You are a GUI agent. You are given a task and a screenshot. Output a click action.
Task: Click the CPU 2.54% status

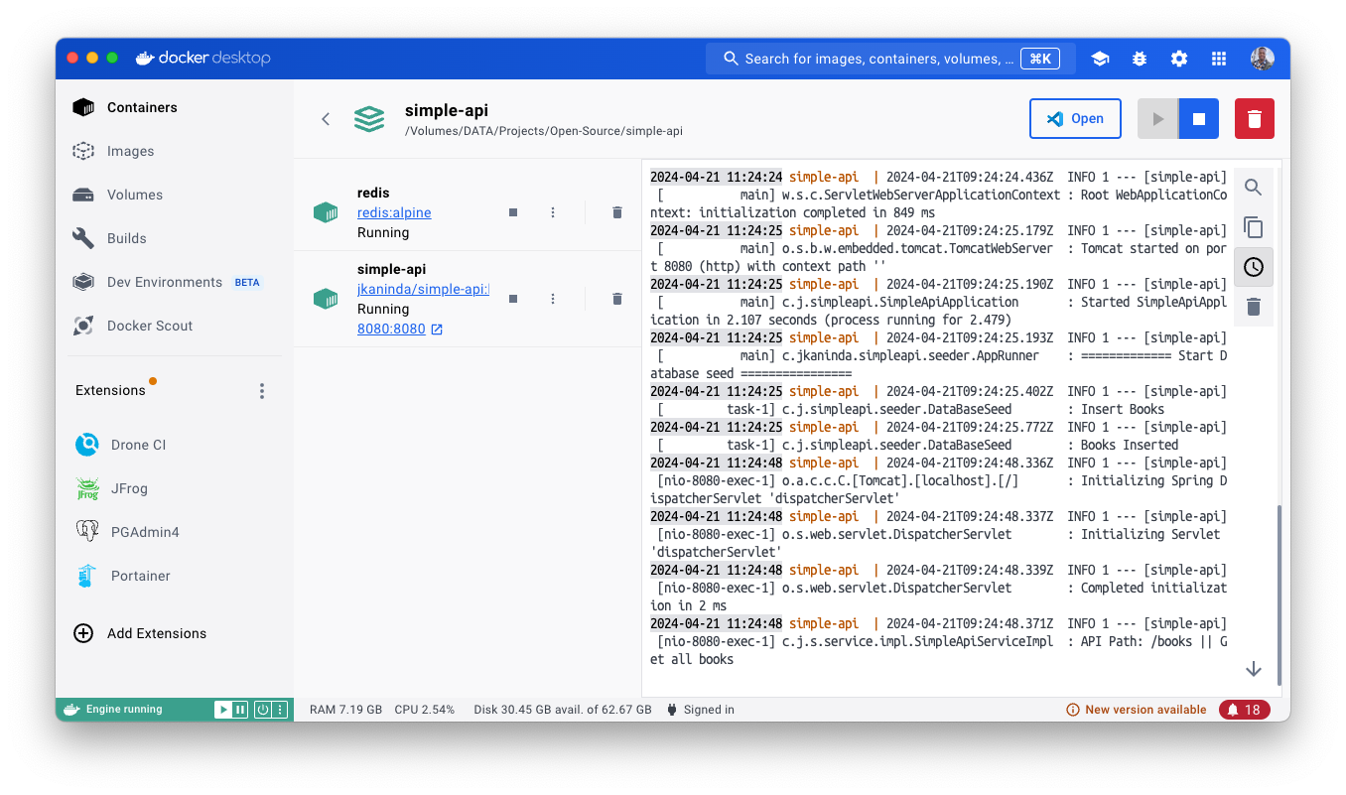424,710
